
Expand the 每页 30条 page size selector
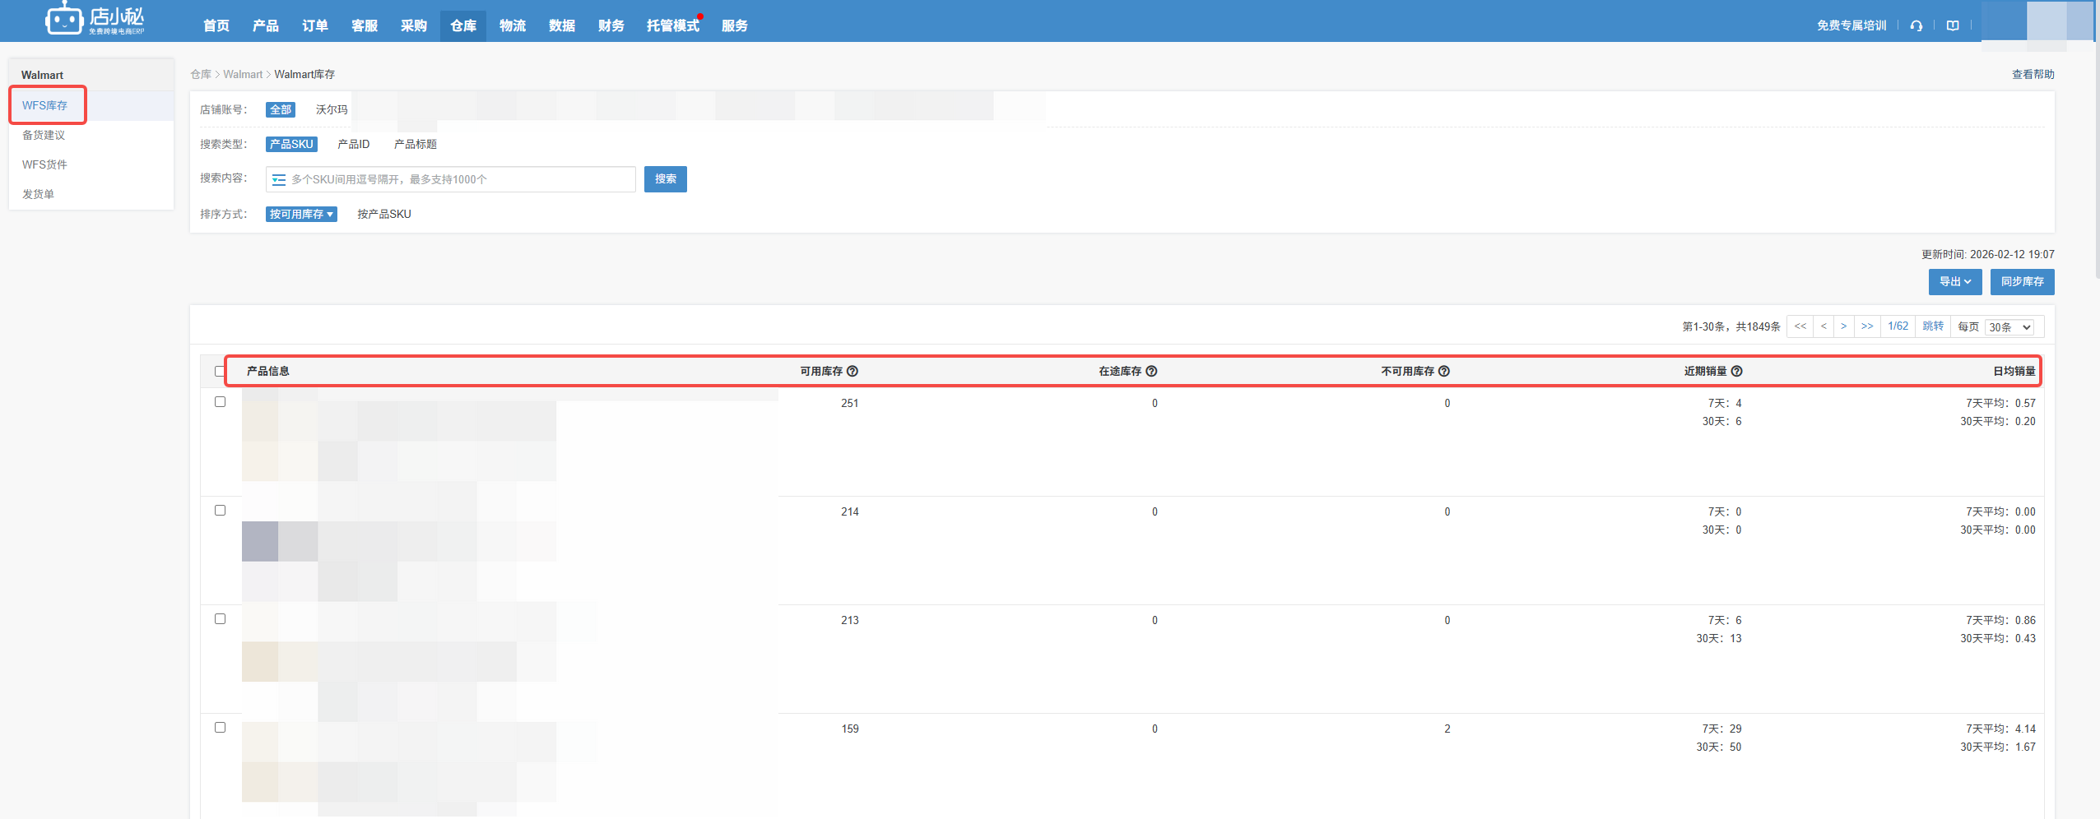pyautogui.click(x=2009, y=327)
